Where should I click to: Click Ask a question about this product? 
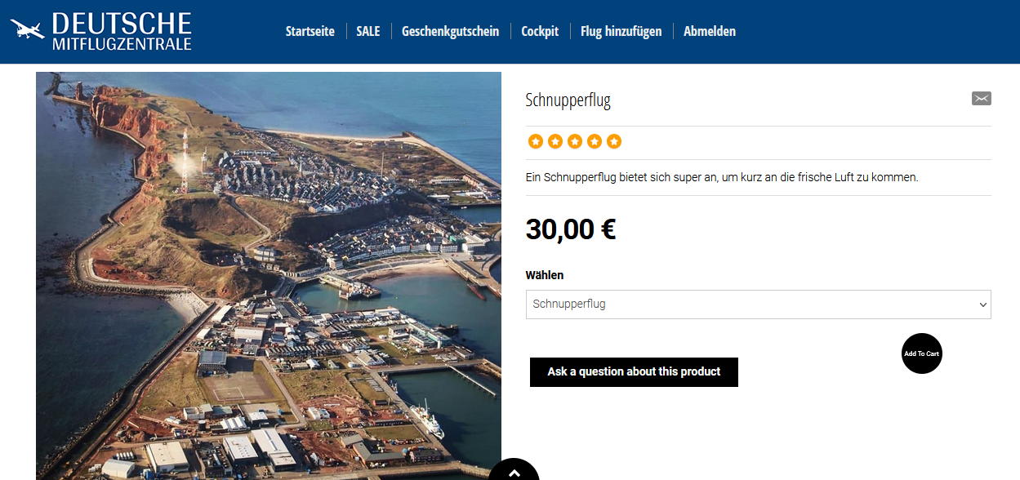click(x=634, y=372)
